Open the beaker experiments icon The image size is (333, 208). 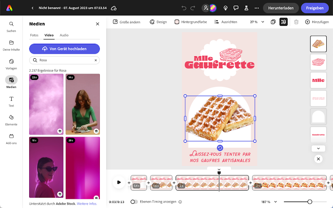point(246,8)
